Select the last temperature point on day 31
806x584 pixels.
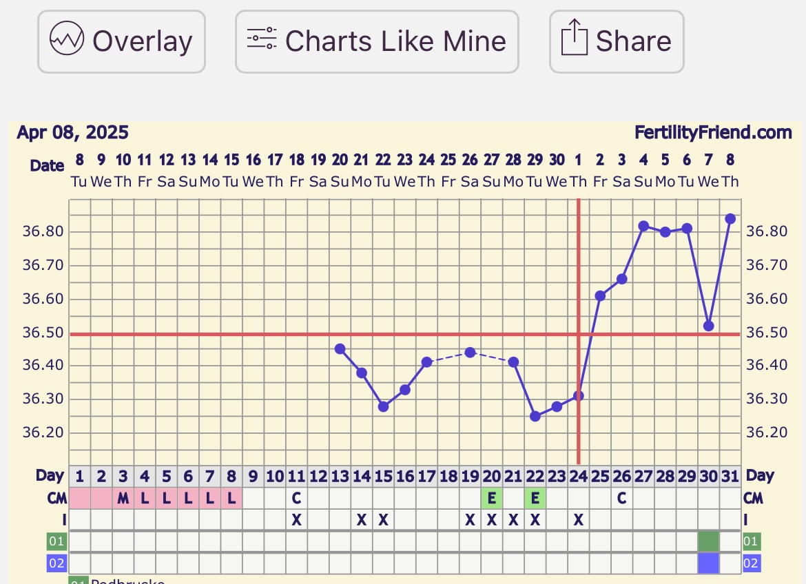tap(730, 219)
